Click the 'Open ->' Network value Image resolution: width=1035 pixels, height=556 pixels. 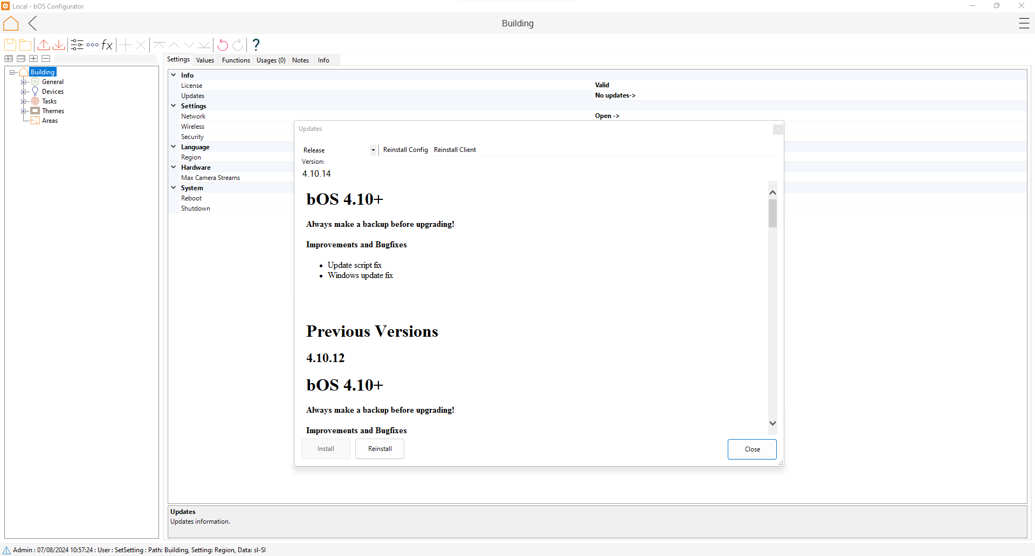click(607, 116)
